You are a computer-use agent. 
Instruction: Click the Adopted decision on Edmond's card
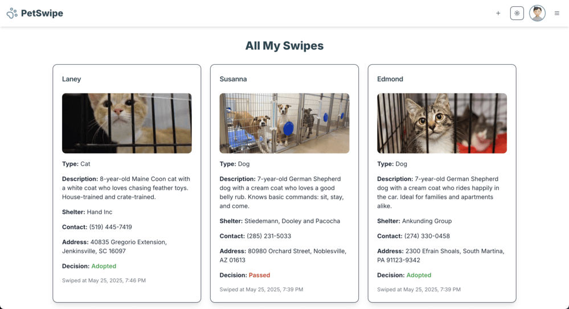click(419, 275)
